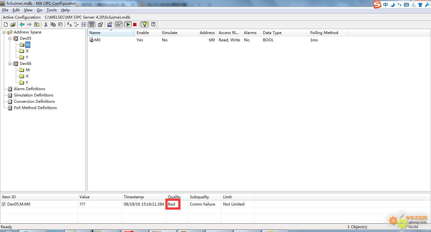Viewport: 431px width, 232px height.
Task: Open the File menu
Action: click(5, 10)
